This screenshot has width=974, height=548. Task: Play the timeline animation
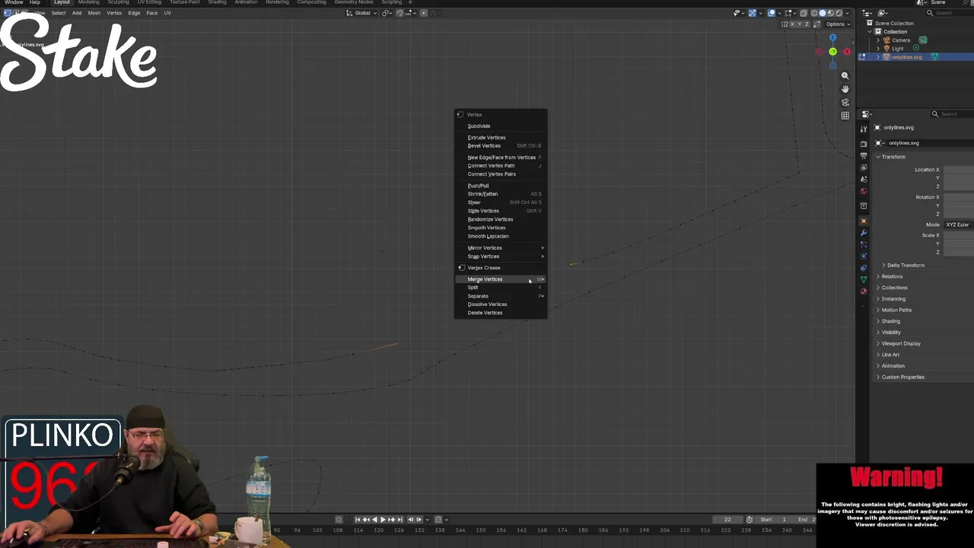383,519
